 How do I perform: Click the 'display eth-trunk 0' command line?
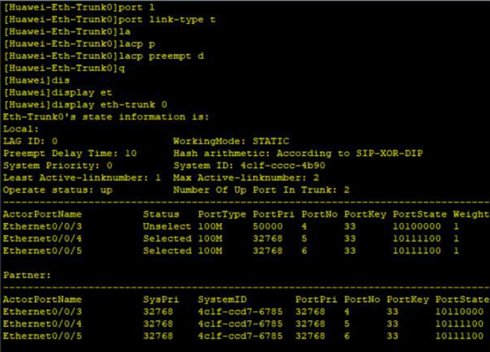(x=85, y=105)
